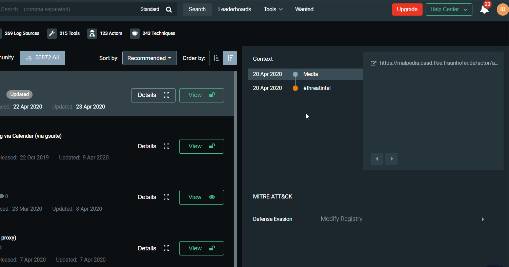Viewport: 509px width, 267px height.
Task: Expand the Modify Registry technique arrow
Action: point(483,219)
